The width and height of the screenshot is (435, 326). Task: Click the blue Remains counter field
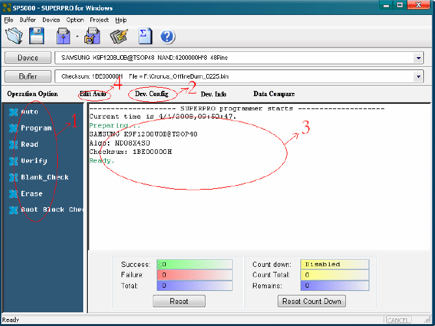tap(335, 286)
